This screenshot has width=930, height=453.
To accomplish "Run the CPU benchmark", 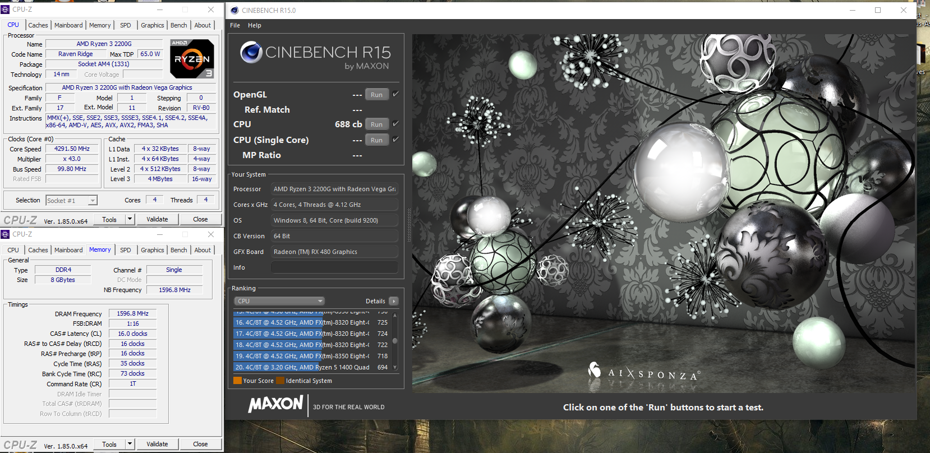I will (x=376, y=124).
